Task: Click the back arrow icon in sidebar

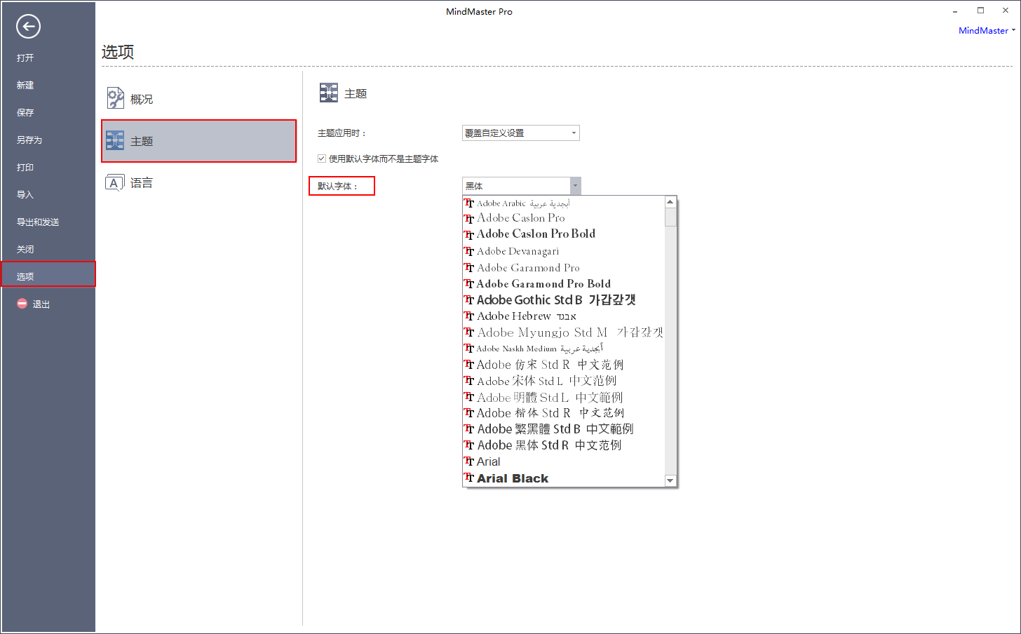Action: tap(28, 27)
